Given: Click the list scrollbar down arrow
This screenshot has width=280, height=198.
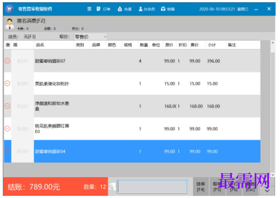Looking at the screenshot, I should click(273, 175).
